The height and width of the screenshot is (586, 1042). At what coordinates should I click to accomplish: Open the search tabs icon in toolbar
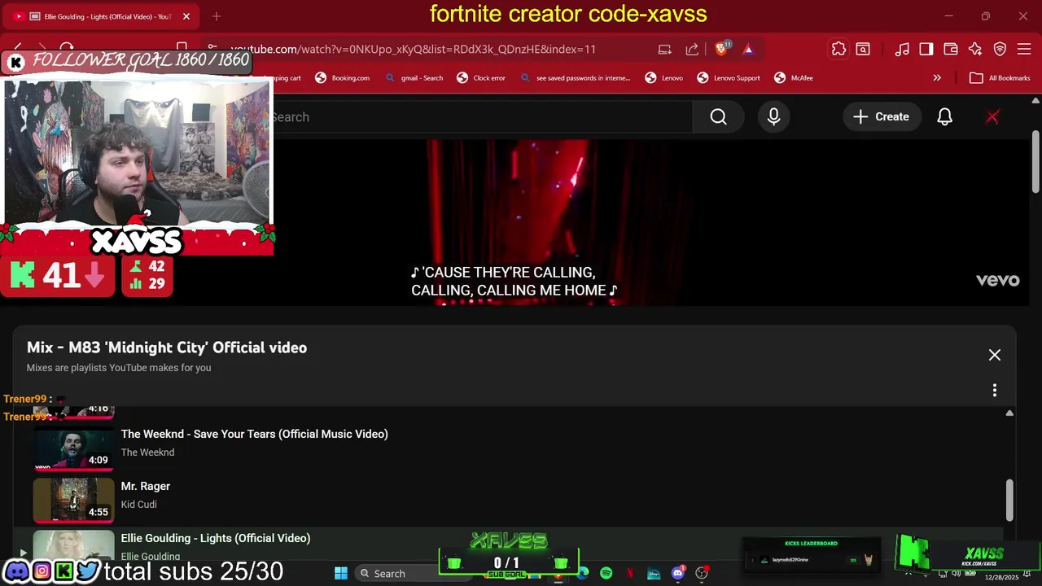coord(863,49)
